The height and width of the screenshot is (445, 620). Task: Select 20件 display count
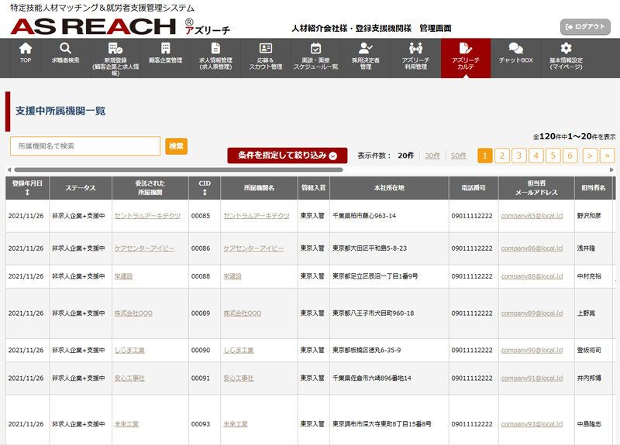click(405, 156)
